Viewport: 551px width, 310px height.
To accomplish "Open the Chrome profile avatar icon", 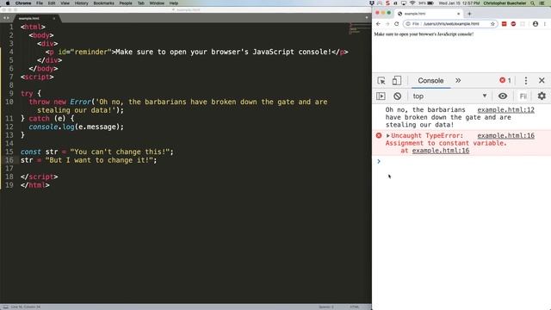I will tap(536, 24).
